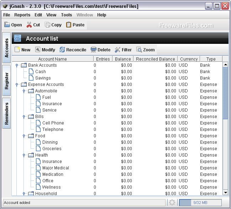Collapse the Bank Accounts tree node

point(17,65)
